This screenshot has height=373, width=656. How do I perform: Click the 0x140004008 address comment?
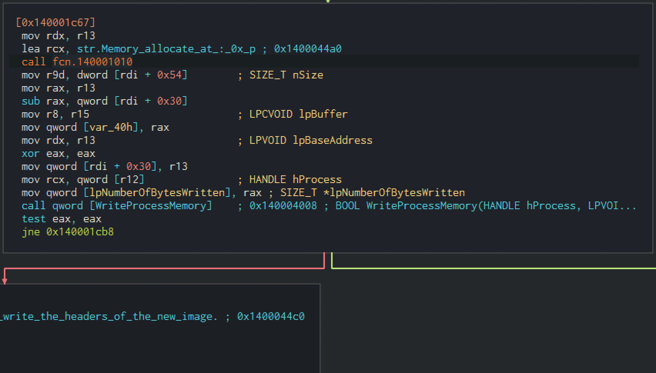[x=283, y=206]
